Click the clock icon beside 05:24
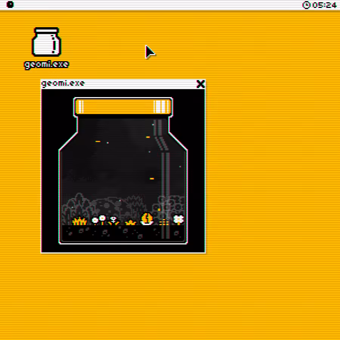 306,5
